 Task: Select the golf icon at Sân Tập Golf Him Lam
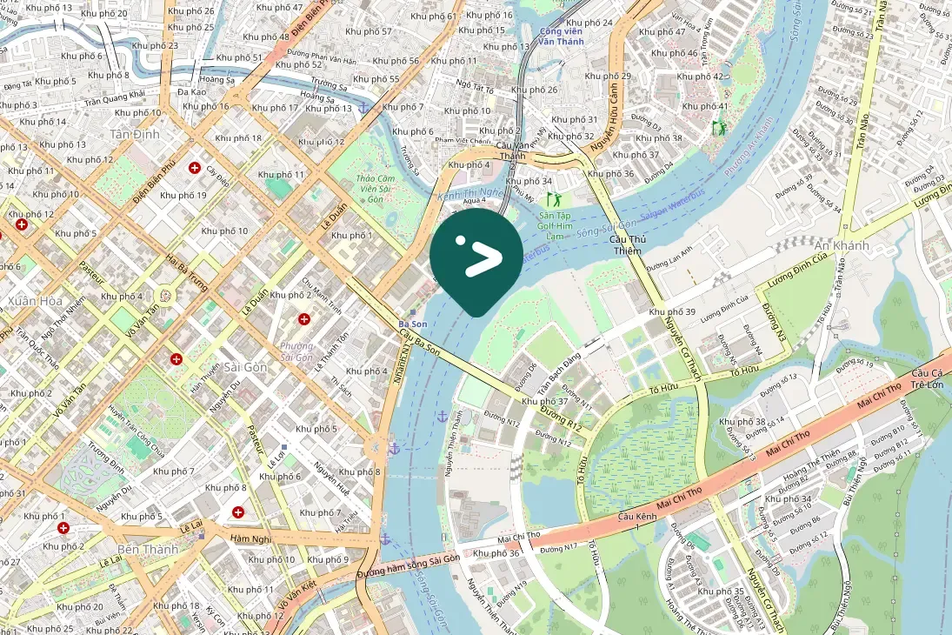(553, 198)
